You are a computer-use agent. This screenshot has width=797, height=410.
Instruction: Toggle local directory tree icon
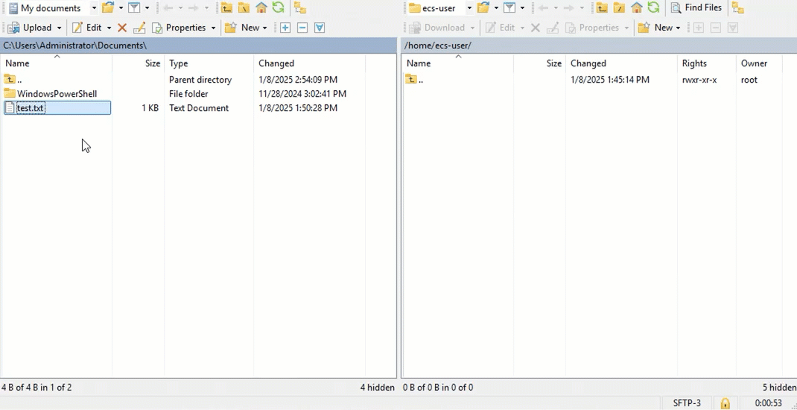coord(300,7)
